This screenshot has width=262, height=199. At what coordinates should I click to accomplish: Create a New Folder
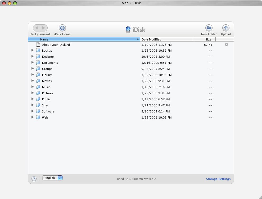(209, 28)
